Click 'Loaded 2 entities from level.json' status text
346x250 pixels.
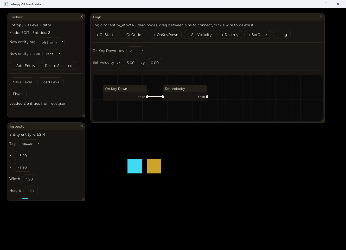coord(38,103)
